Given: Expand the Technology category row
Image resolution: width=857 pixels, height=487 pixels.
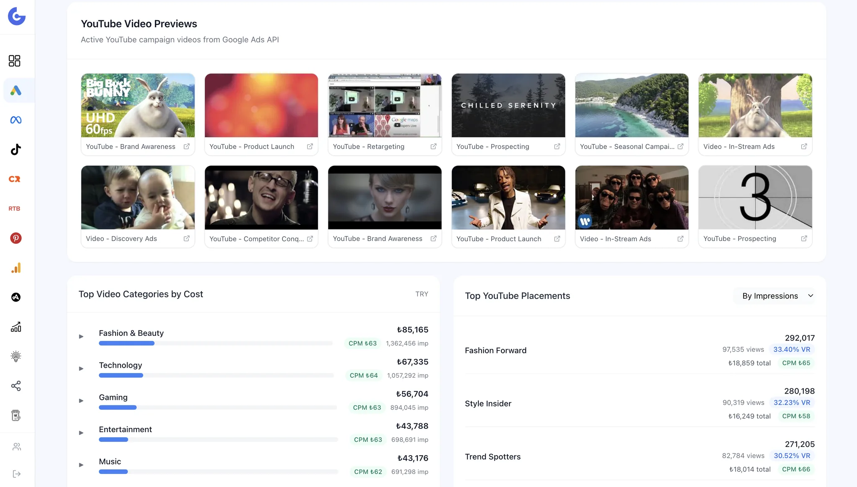Looking at the screenshot, I should tap(81, 368).
